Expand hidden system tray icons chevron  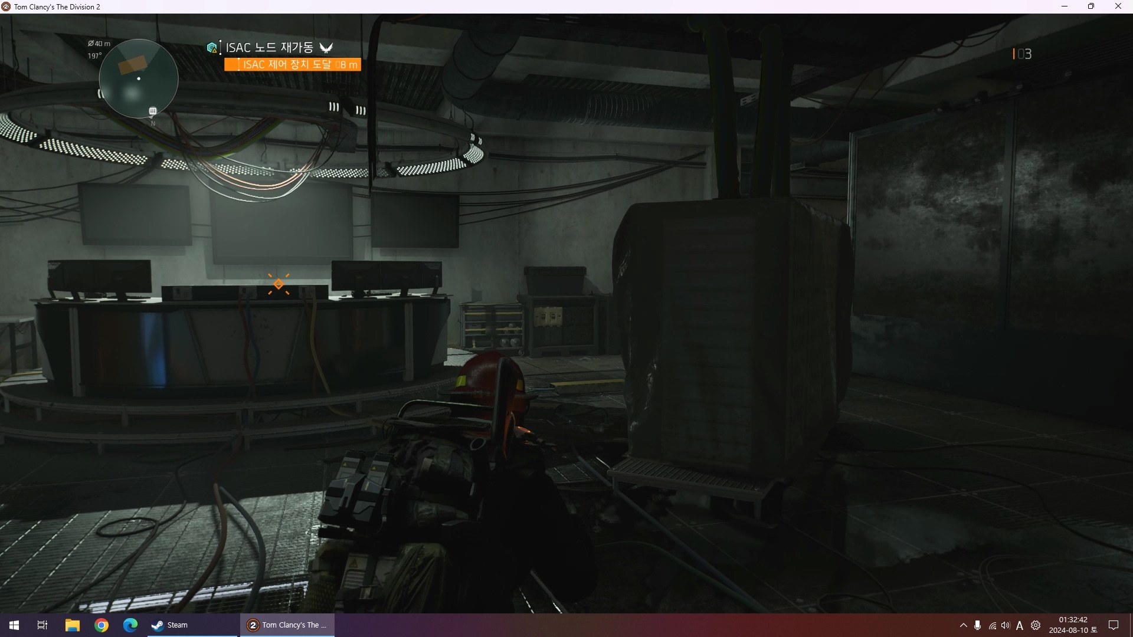963,625
